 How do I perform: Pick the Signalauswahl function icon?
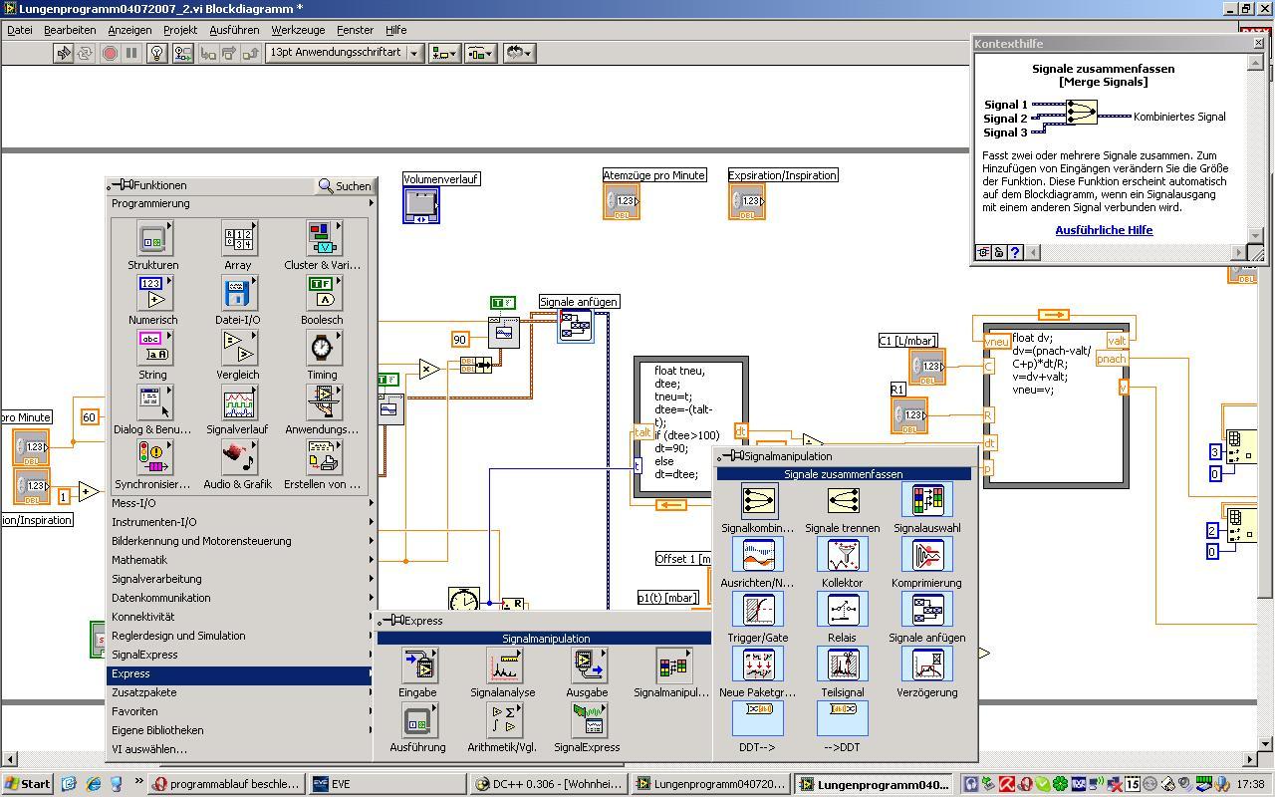[x=927, y=501]
